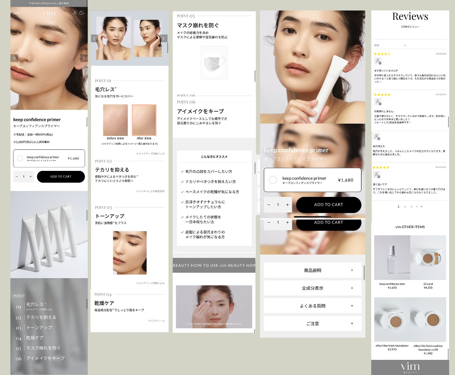455x375 pixels.
Task: Click the BEAUTY HOW TO USE marquee banner
Action: 214,265
